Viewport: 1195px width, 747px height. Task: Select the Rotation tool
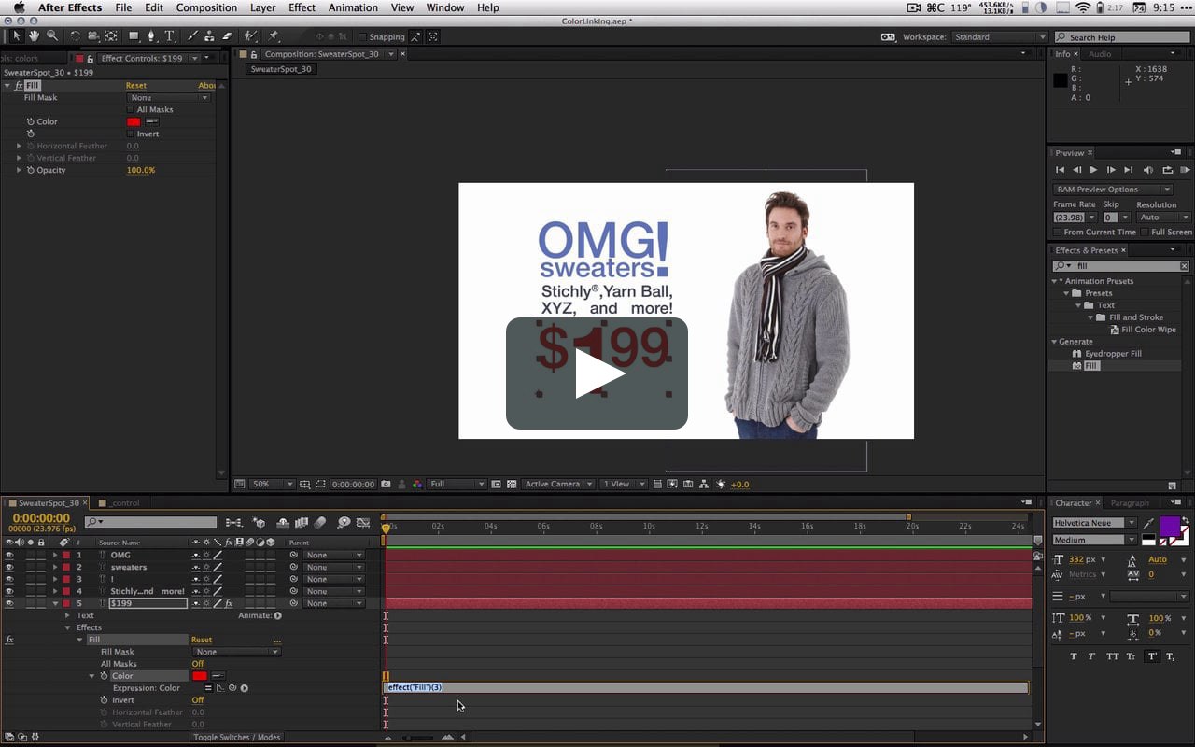(x=76, y=36)
